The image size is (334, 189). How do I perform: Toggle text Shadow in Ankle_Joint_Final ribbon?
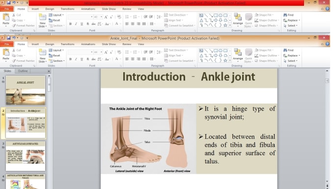(87, 59)
